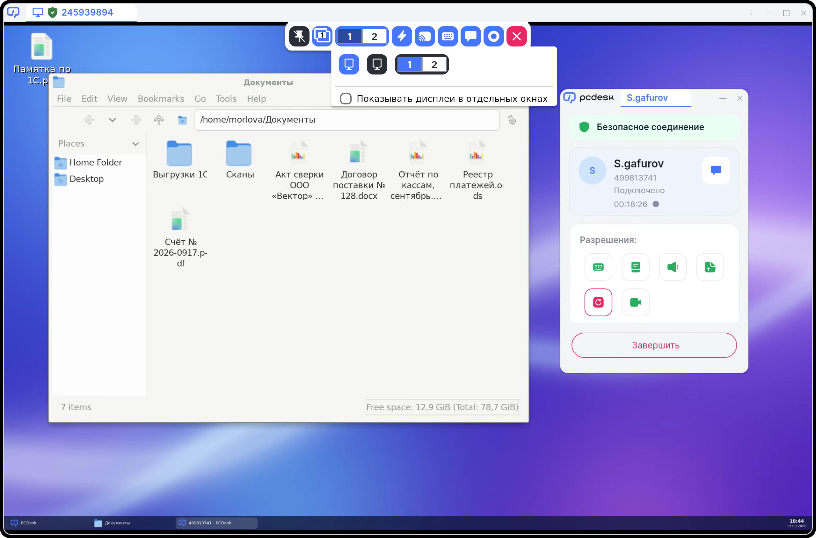Select the blue monitor display icon
The height and width of the screenshot is (538, 816).
[x=349, y=64]
